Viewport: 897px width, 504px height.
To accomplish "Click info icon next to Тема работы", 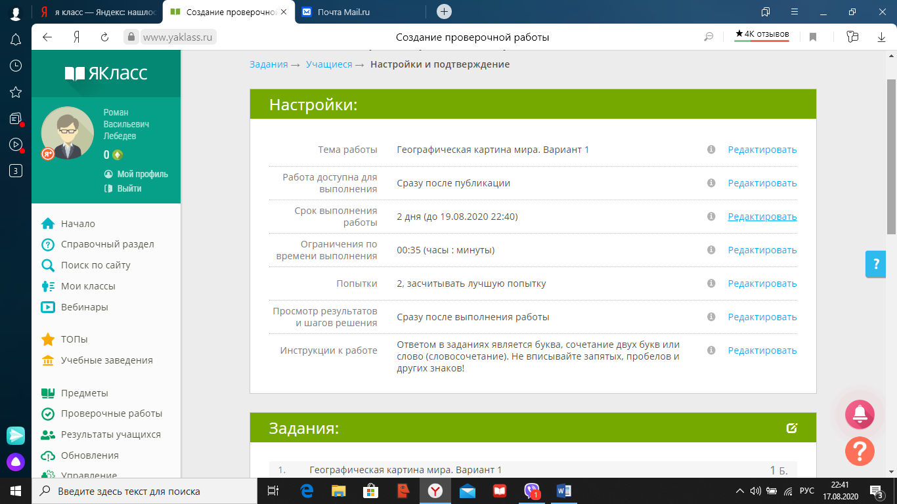I will point(711,150).
